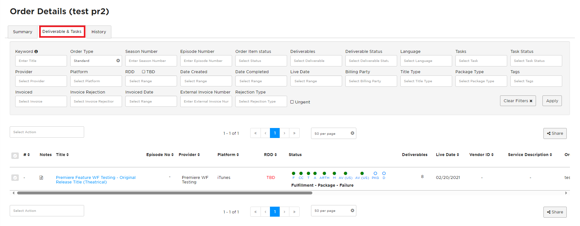The image size is (580, 226).
Task: Open the Billing Party dropdown
Action: [371, 81]
